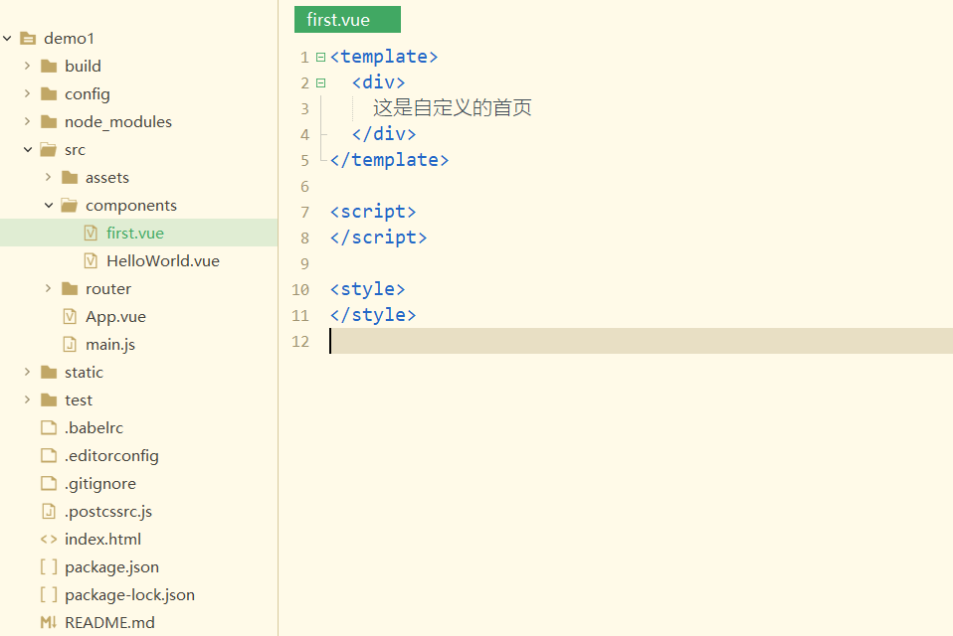Select first.vue in the components folder
The image size is (953, 636).
134,234
